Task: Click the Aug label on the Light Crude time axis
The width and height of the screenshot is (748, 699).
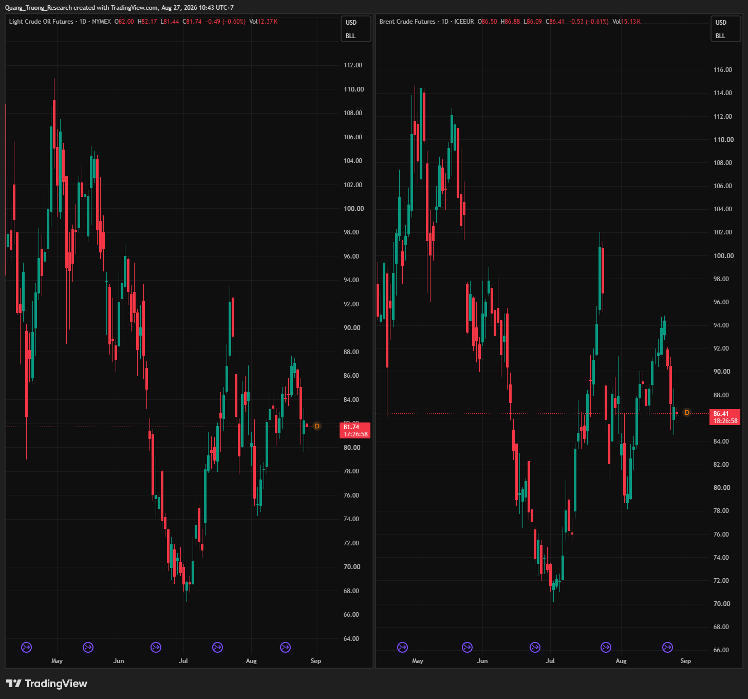Action: (x=251, y=661)
